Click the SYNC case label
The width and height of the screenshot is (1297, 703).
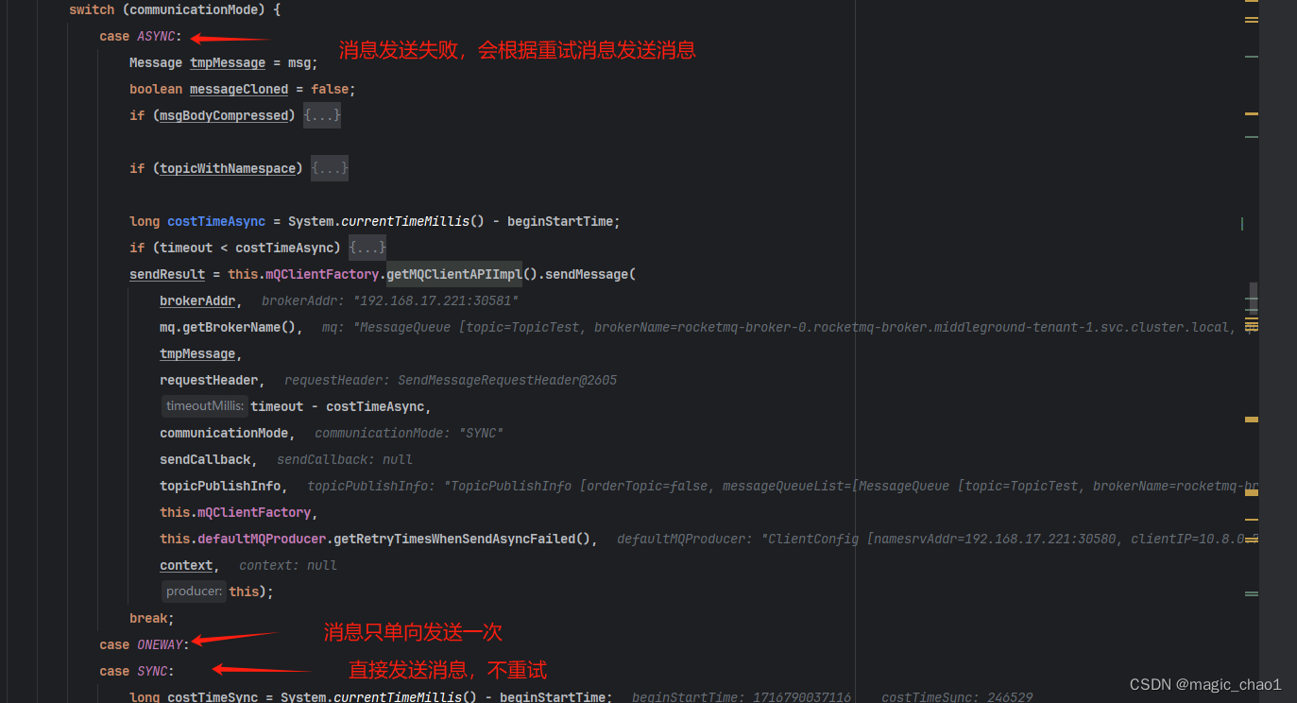[x=152, y=671]
